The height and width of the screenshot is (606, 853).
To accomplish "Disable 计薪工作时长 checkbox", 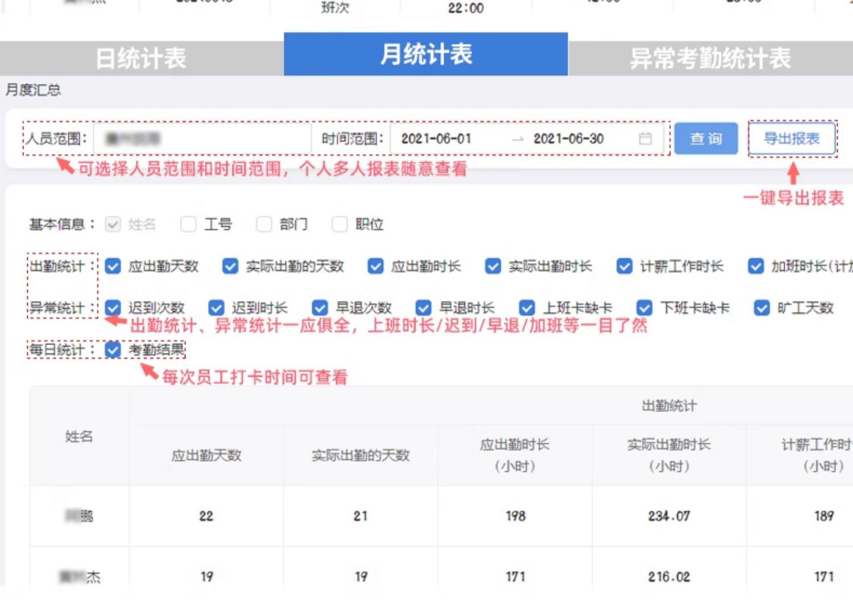I will pyautogui.click(x=624, y=266).
